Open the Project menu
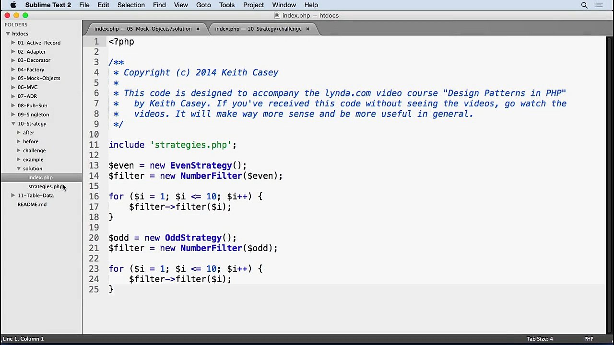The image size is (614, 345). pyautogui.click(x=253, y=5)
